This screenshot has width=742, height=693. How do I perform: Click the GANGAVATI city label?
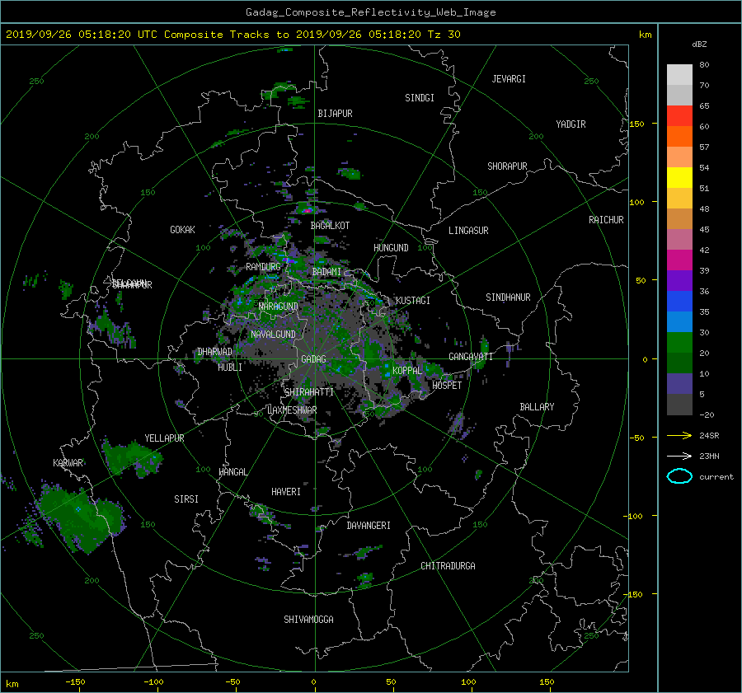coord(471,357)
